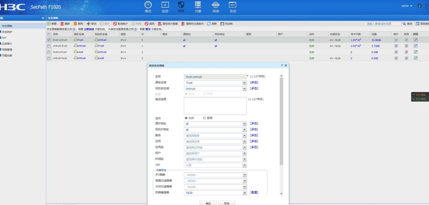Open the Objects (对象) top icon

[198, 5]
